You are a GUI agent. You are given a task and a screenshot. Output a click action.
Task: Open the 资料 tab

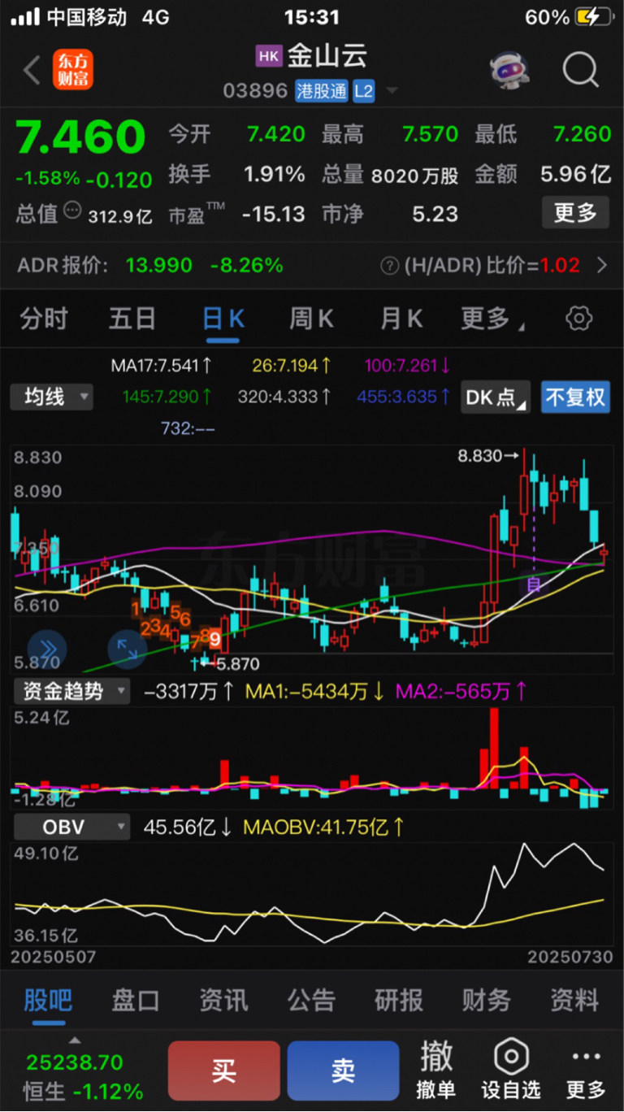[574, 1001]
